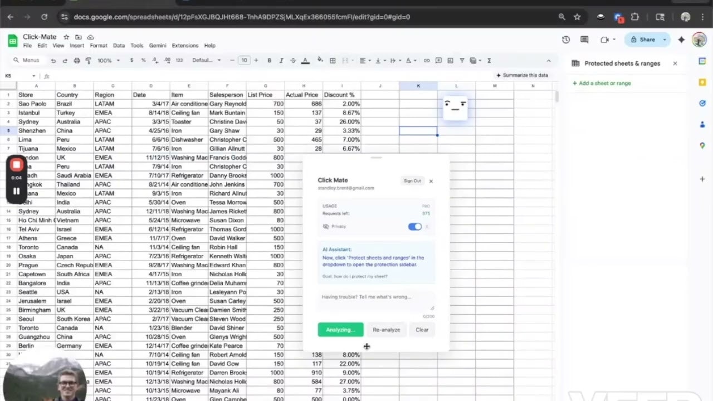Open the fill color picker

click(320, 60)
